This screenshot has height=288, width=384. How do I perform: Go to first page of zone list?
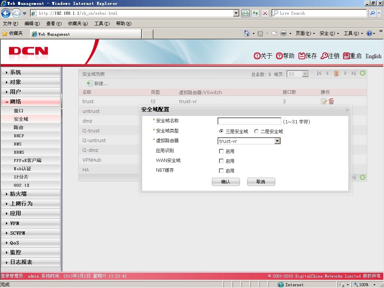[x=319, y=73]
